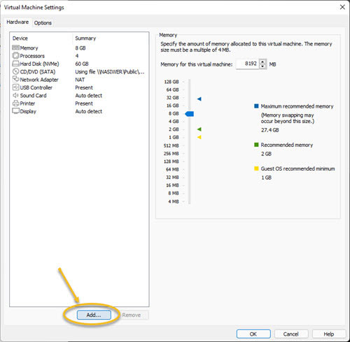
Task: Increase memory with the up spinner arrow
Action: pyautogui.click(x=263, y=62)
